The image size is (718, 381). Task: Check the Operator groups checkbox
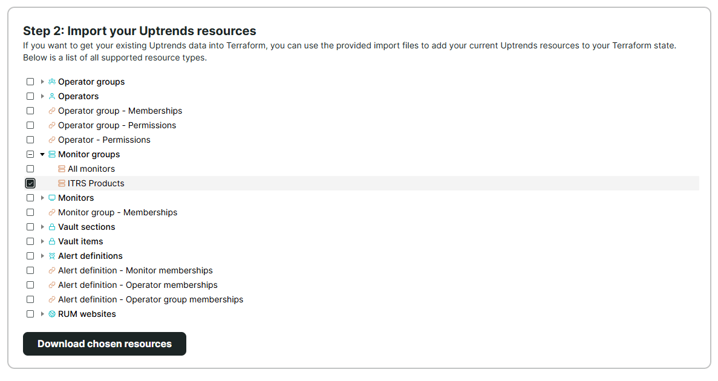tap(30, 81)
